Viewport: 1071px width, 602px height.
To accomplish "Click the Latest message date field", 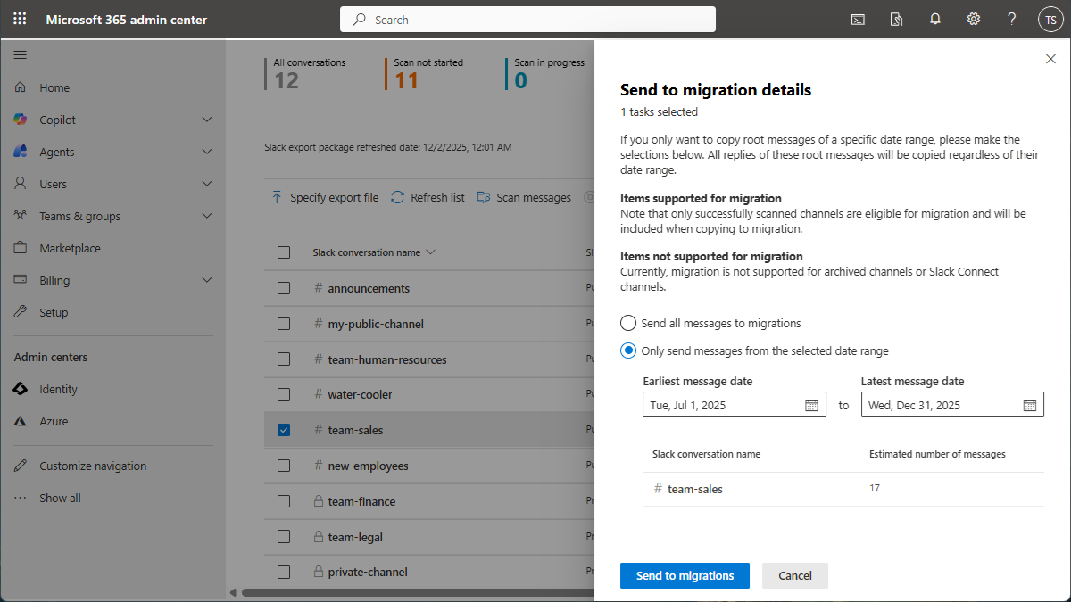I will coord(952,405).
